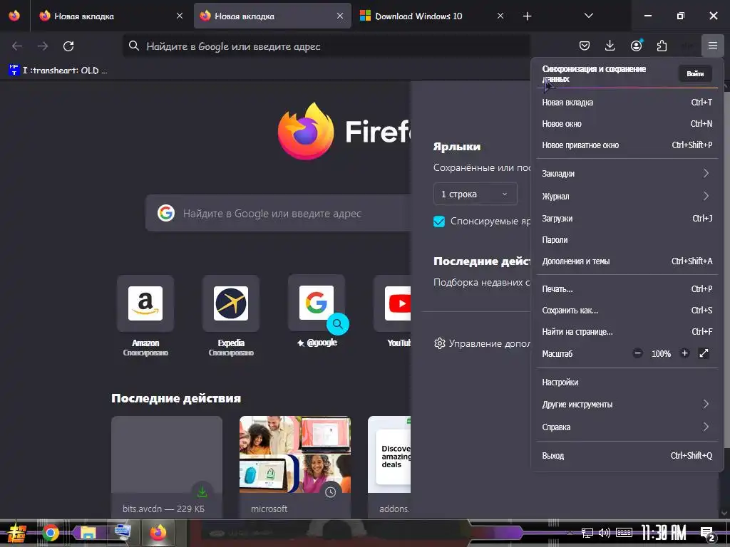Reset zoom via the 100% label
Screen dimensions: 730x547
pos(661,354)
